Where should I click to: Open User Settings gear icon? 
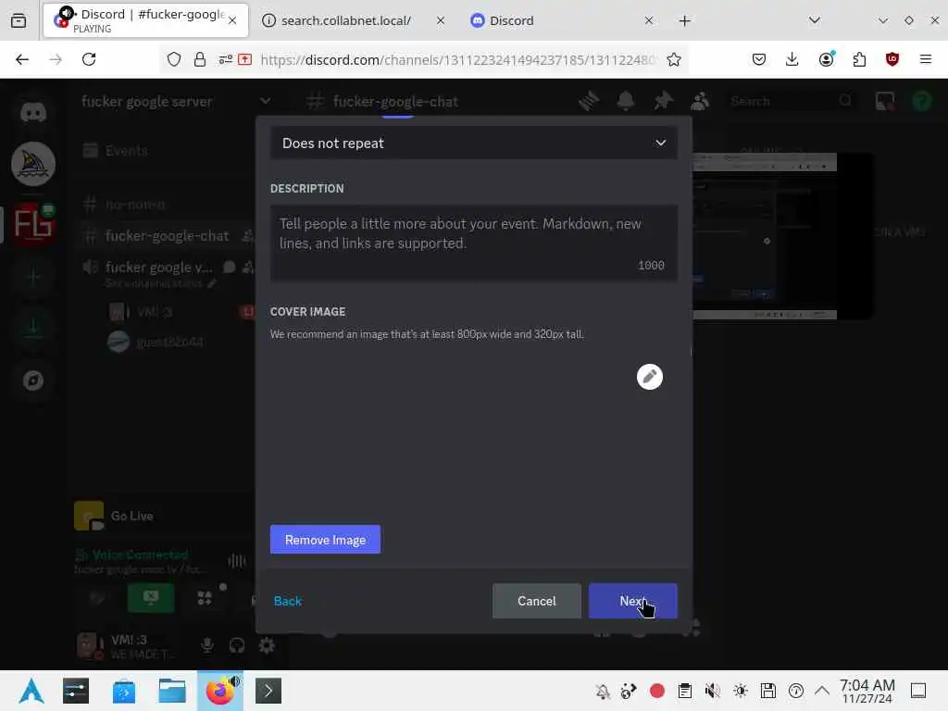[267, 645]
